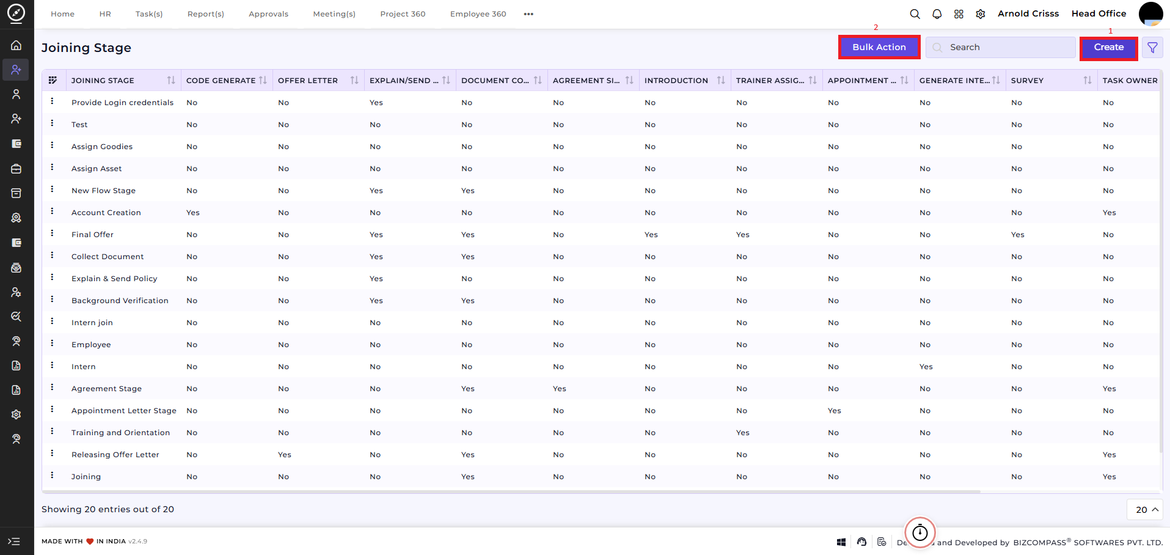
Task: Open the HR menu
Action: (x=105, y=14)
